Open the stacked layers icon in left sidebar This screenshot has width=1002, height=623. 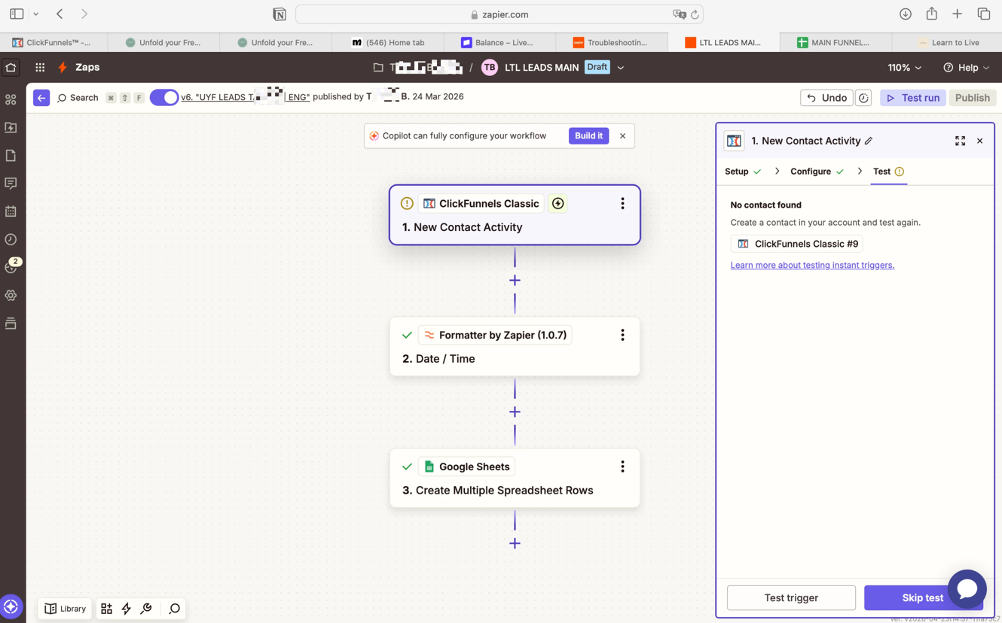(11, 324)
